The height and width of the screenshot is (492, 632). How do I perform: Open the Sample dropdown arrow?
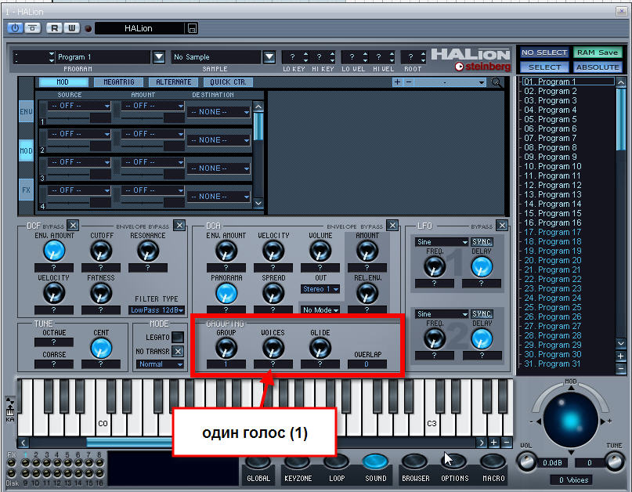[x=269, y=57]
